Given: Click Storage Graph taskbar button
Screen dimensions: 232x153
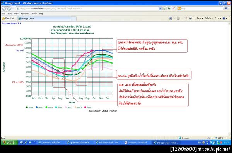Looking at the screenshot, I should [x=166, y=143].
